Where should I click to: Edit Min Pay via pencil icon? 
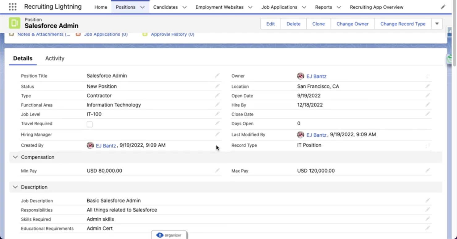coord(217,170)
